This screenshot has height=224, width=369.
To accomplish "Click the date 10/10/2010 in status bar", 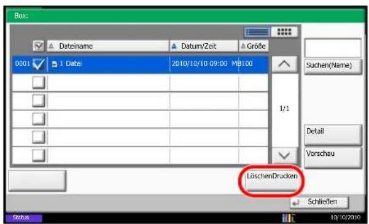I will click(x=345, y=217).
